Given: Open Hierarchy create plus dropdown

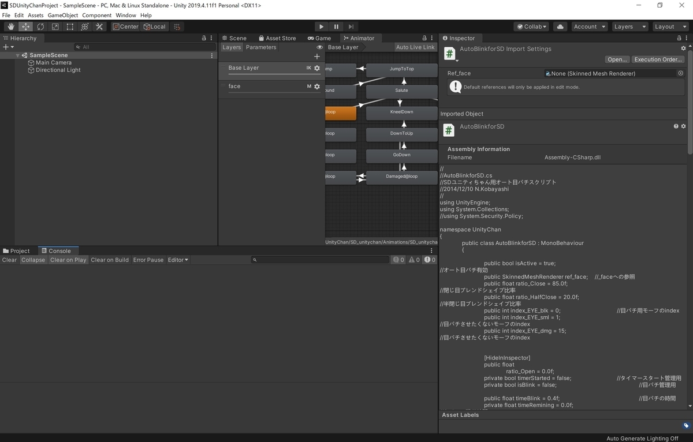Looking at the screenshot, I should point(8,47).
